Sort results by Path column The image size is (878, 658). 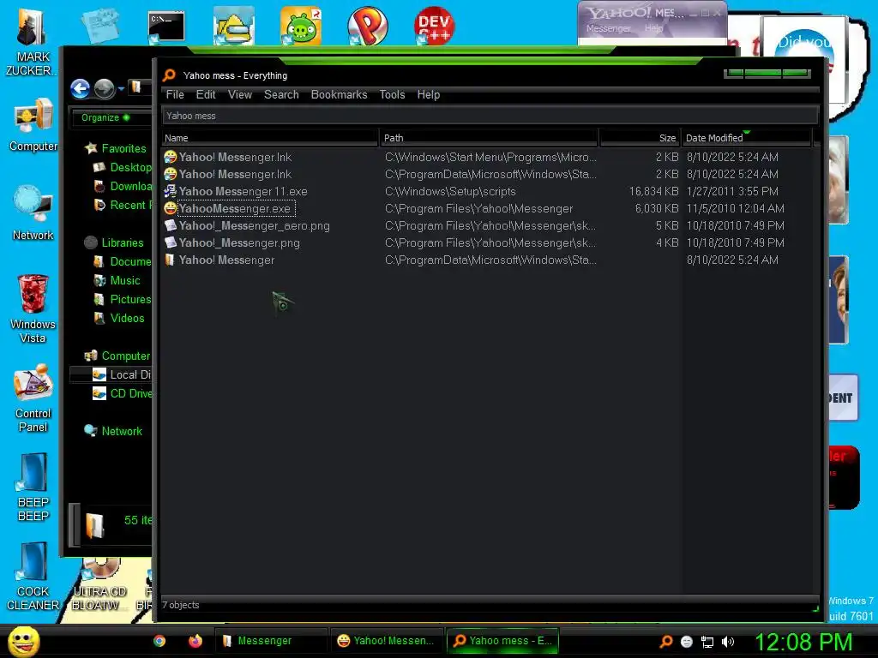pos(489,138)
